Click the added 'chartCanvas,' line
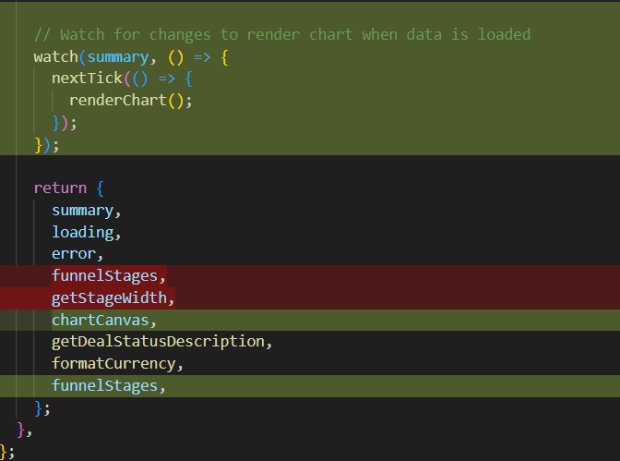This screenshot has width=620, height=461. click(x=104, y=320)
